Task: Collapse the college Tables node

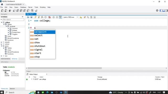Action: coord(4,24)
